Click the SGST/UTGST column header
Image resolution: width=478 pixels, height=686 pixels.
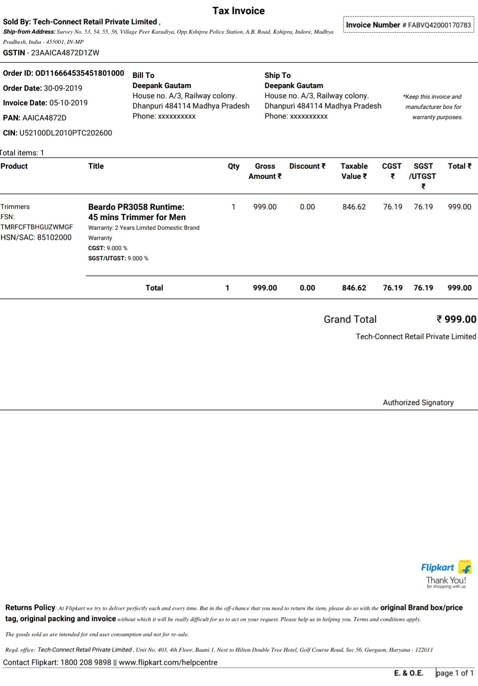pos(423,176)
